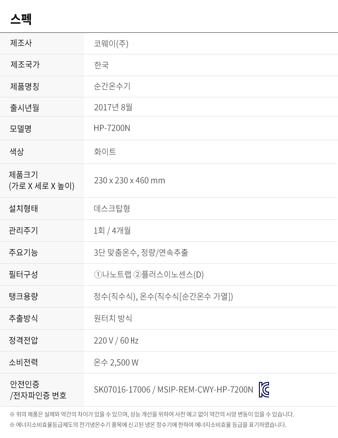The image size is (338, 438).
Task: Click the 스펙 section heading
Action: (x=21, y=19)
